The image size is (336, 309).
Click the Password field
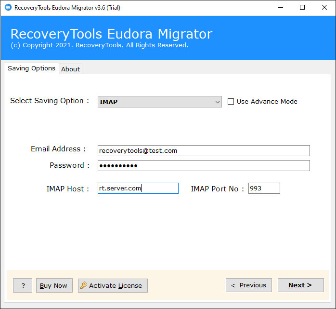point(204,165)
